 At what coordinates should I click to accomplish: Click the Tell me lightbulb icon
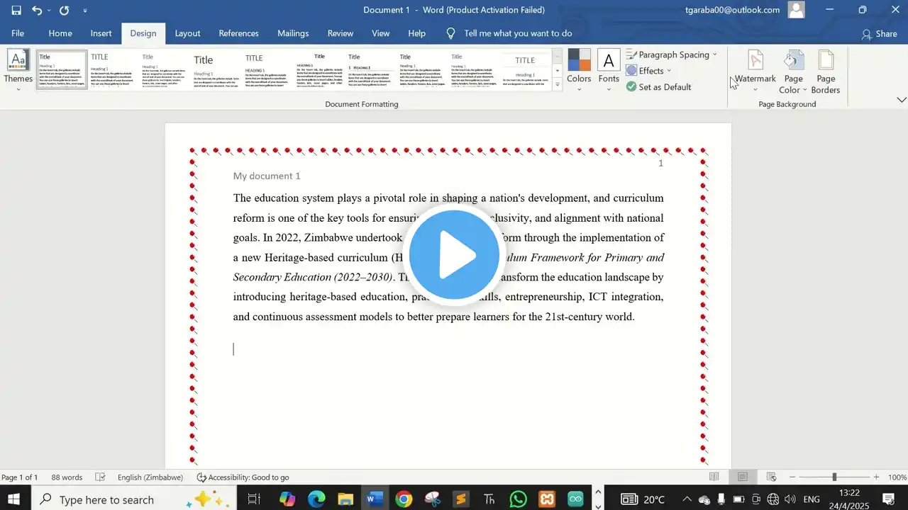[450, 33]
